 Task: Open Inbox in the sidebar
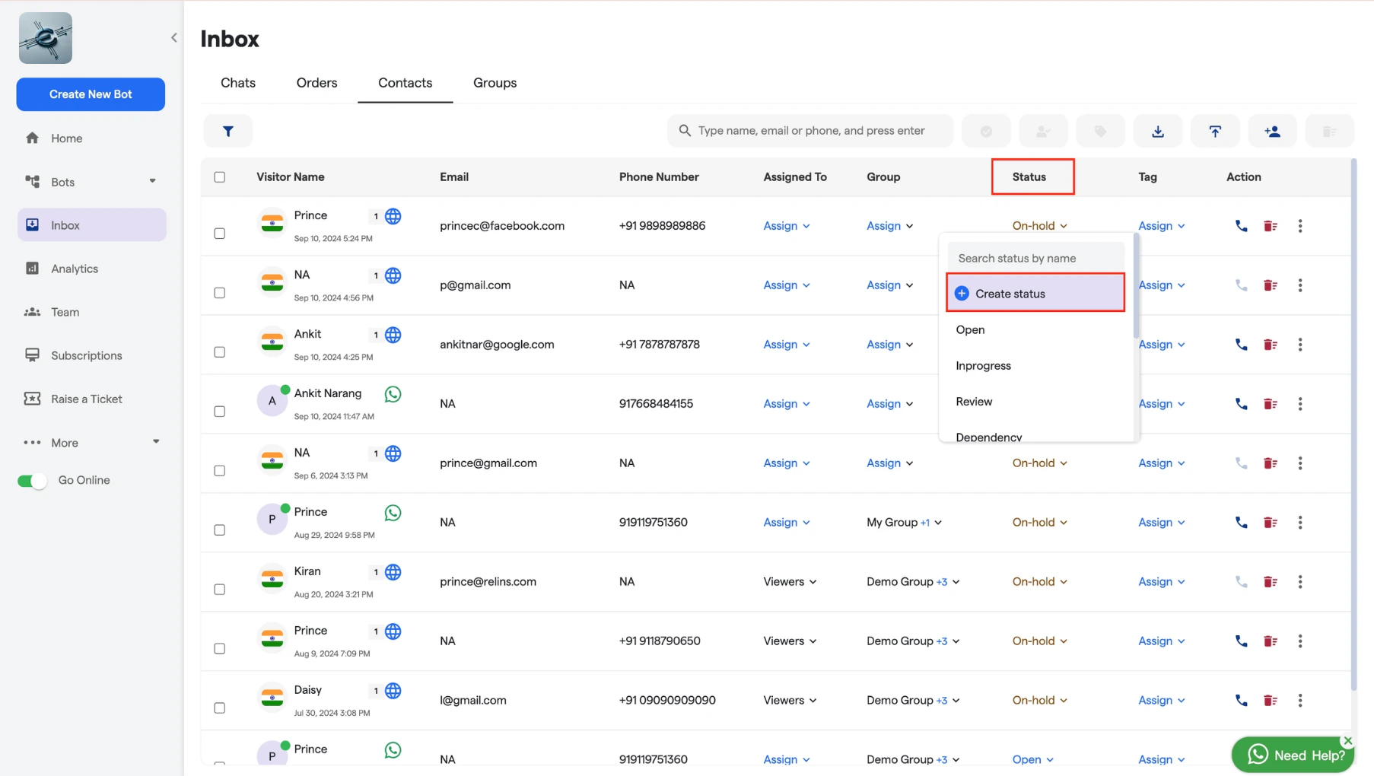point(91,225)
